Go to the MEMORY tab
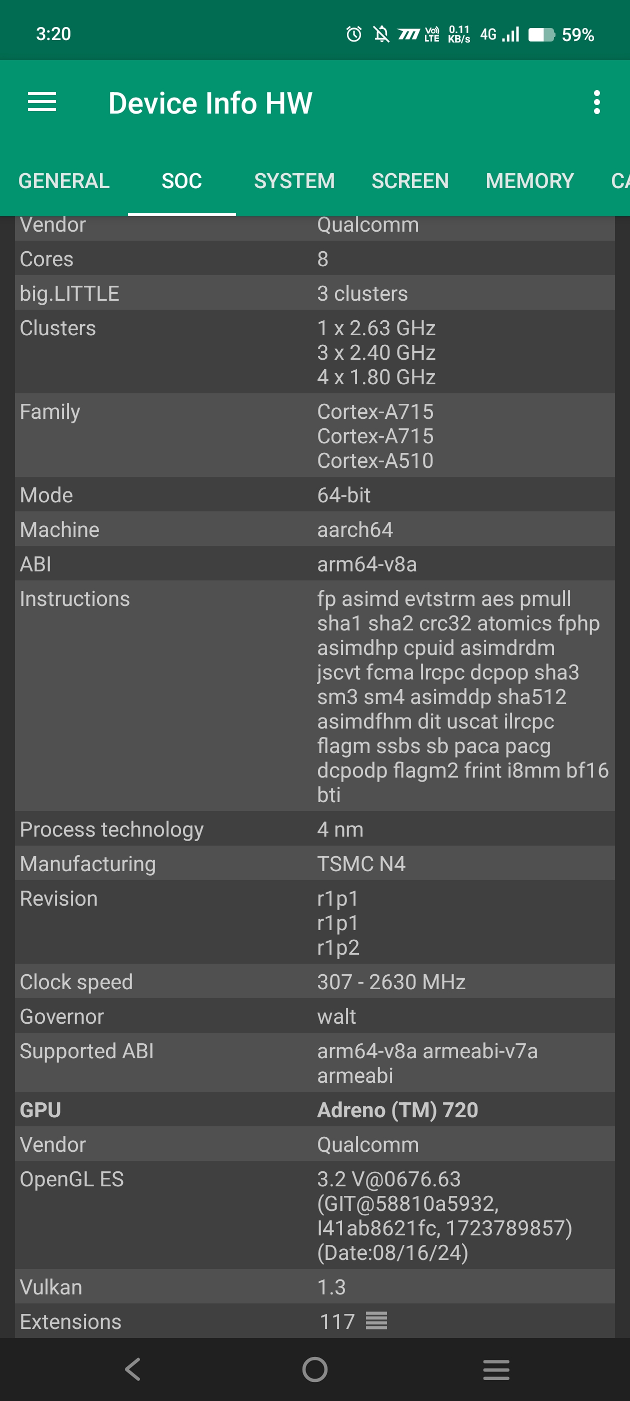 tap(529, 181)
